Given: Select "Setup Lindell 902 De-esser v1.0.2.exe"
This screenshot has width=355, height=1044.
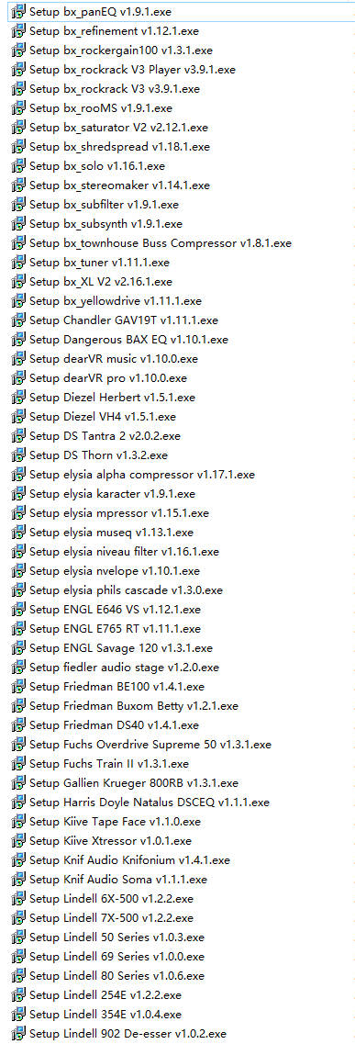Looking at the screenshot, I should (x=128, y=1035).
